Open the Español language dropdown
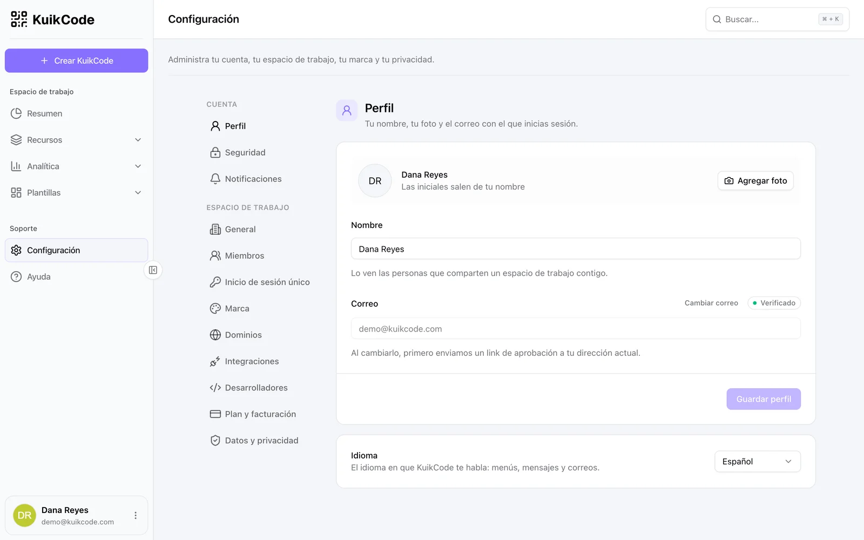 coord(758,462)
